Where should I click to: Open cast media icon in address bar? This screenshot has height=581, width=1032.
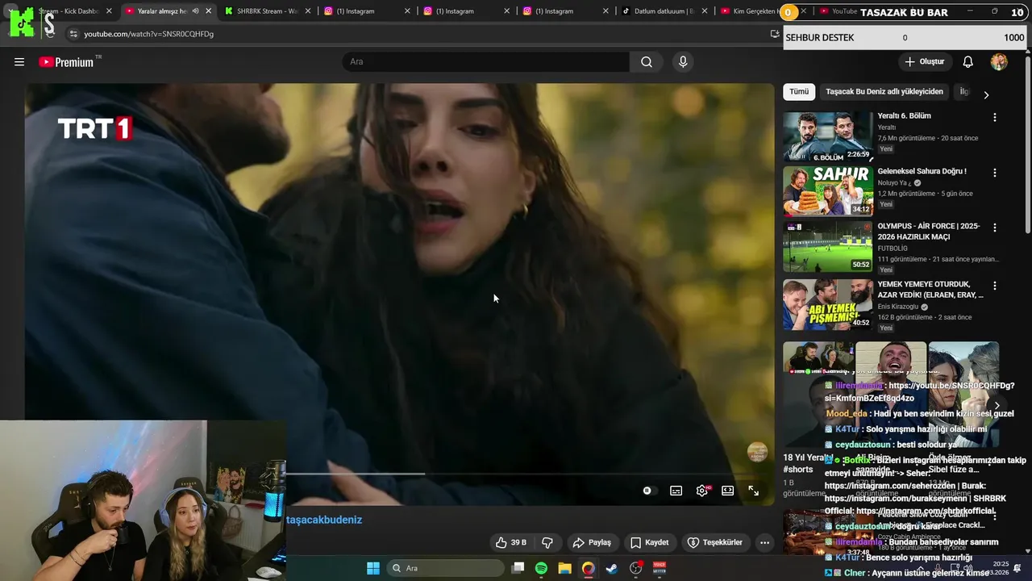pos(775,34)
